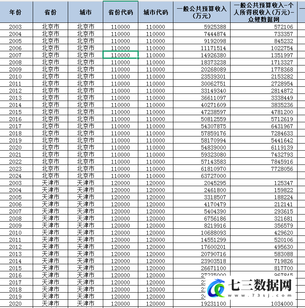Image resolution: width=305 pixels, height=308 pixels.
Task: Click Tianjin budget value 4170479
Action: coord(215,204)
